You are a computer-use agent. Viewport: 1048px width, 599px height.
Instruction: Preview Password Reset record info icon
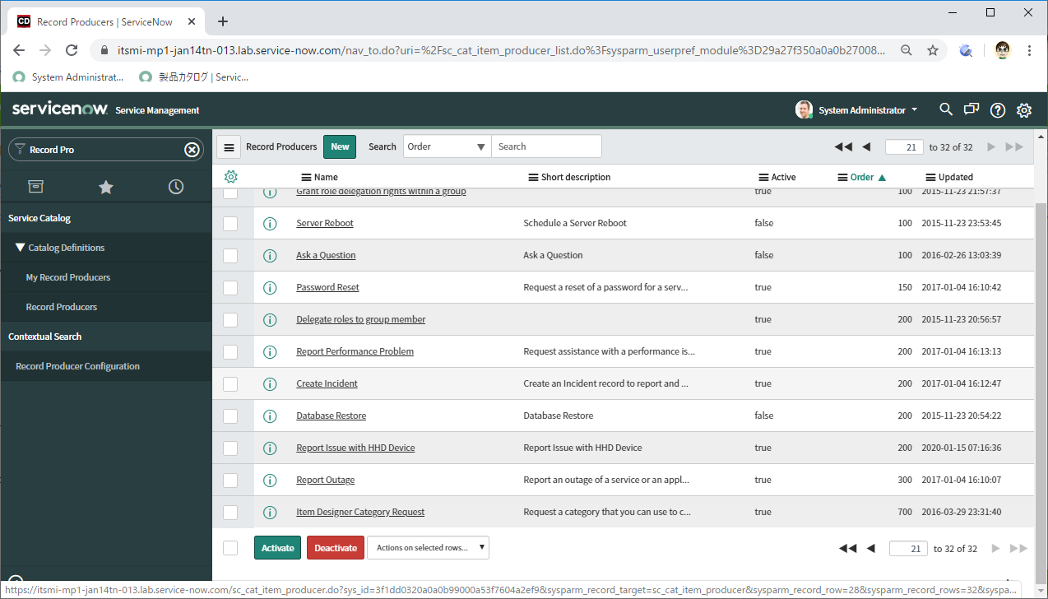coord(269,287)
